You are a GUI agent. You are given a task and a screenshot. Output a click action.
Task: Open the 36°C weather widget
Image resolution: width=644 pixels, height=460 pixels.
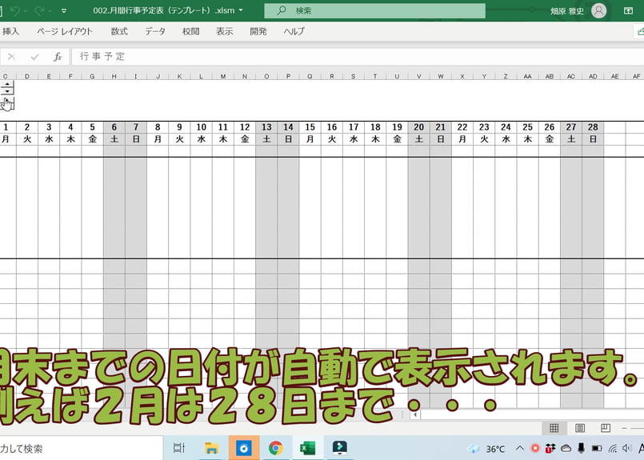tap(487, 449)
